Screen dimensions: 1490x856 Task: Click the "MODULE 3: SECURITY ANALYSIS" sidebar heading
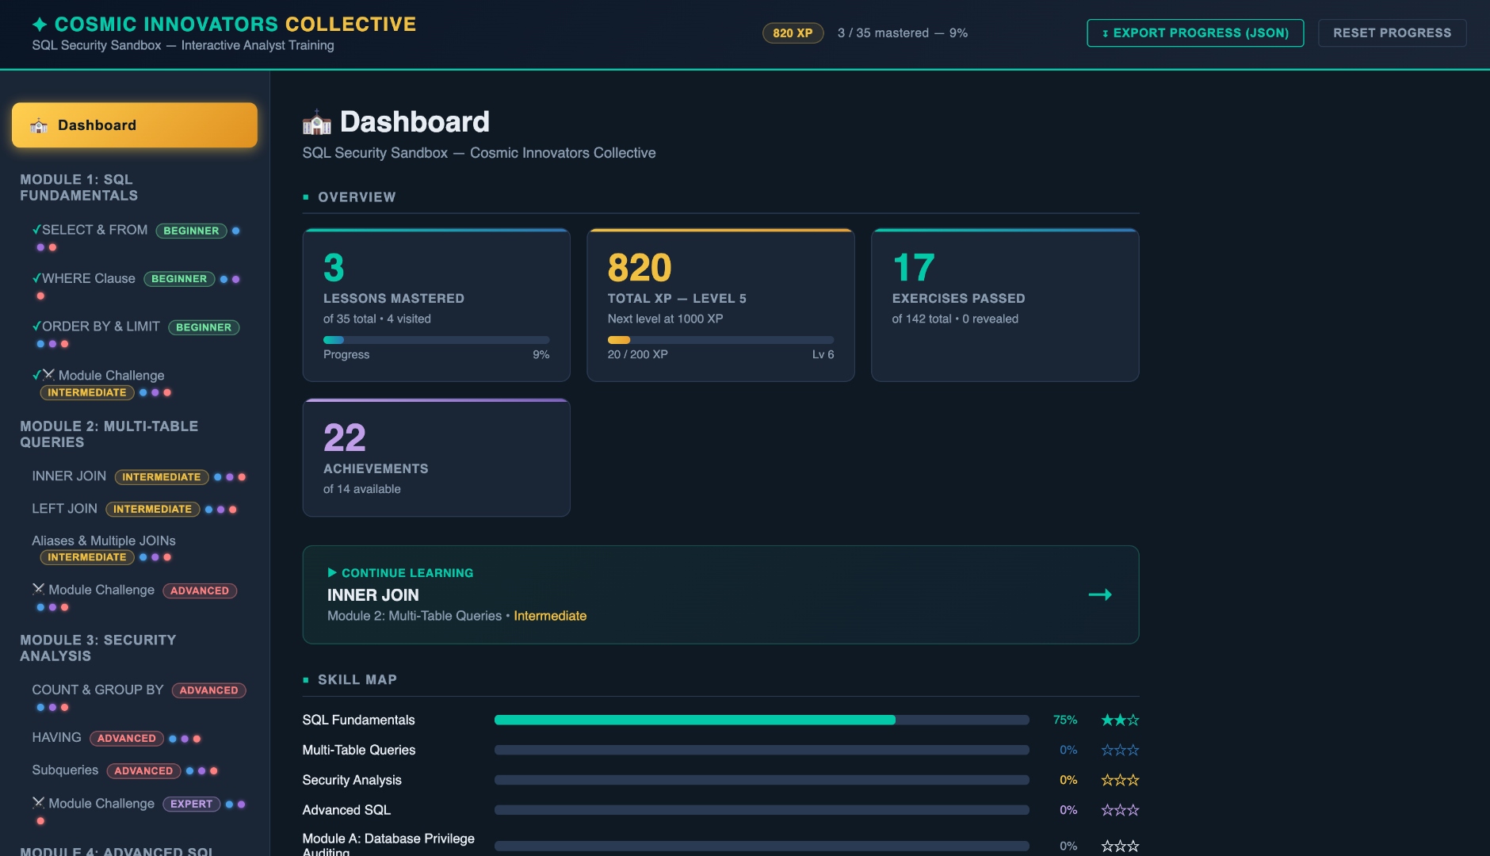pyautogui.click(x=98, y=648)
